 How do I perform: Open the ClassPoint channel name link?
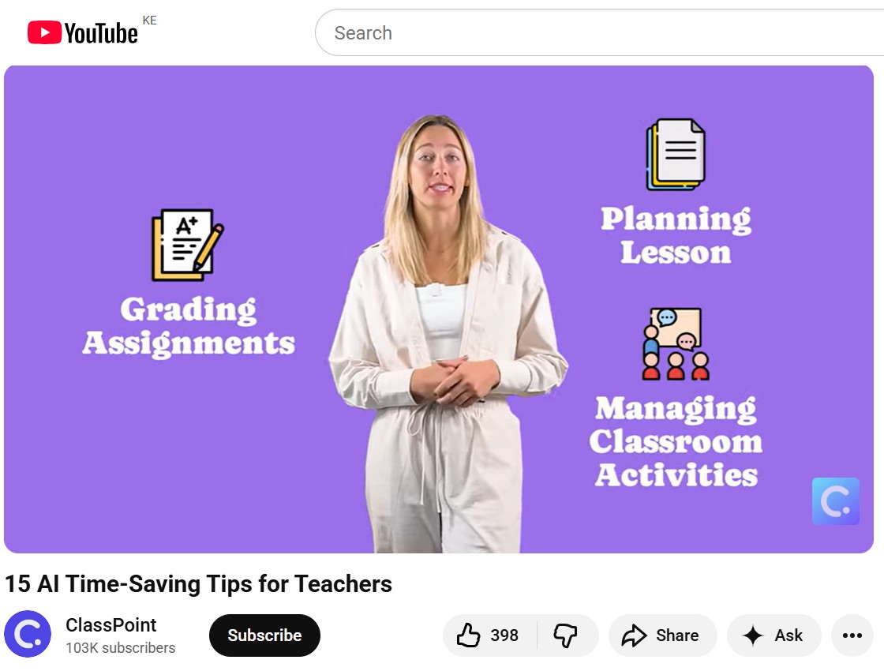pyautogui.click(x=111, y=624)
